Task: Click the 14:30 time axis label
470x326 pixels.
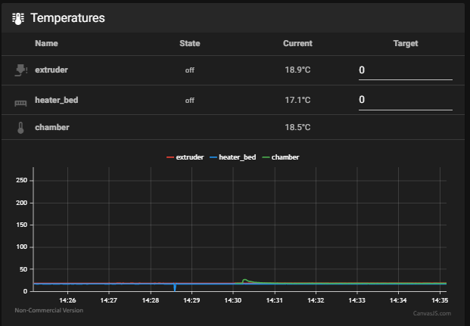Action: pos(233,300)
